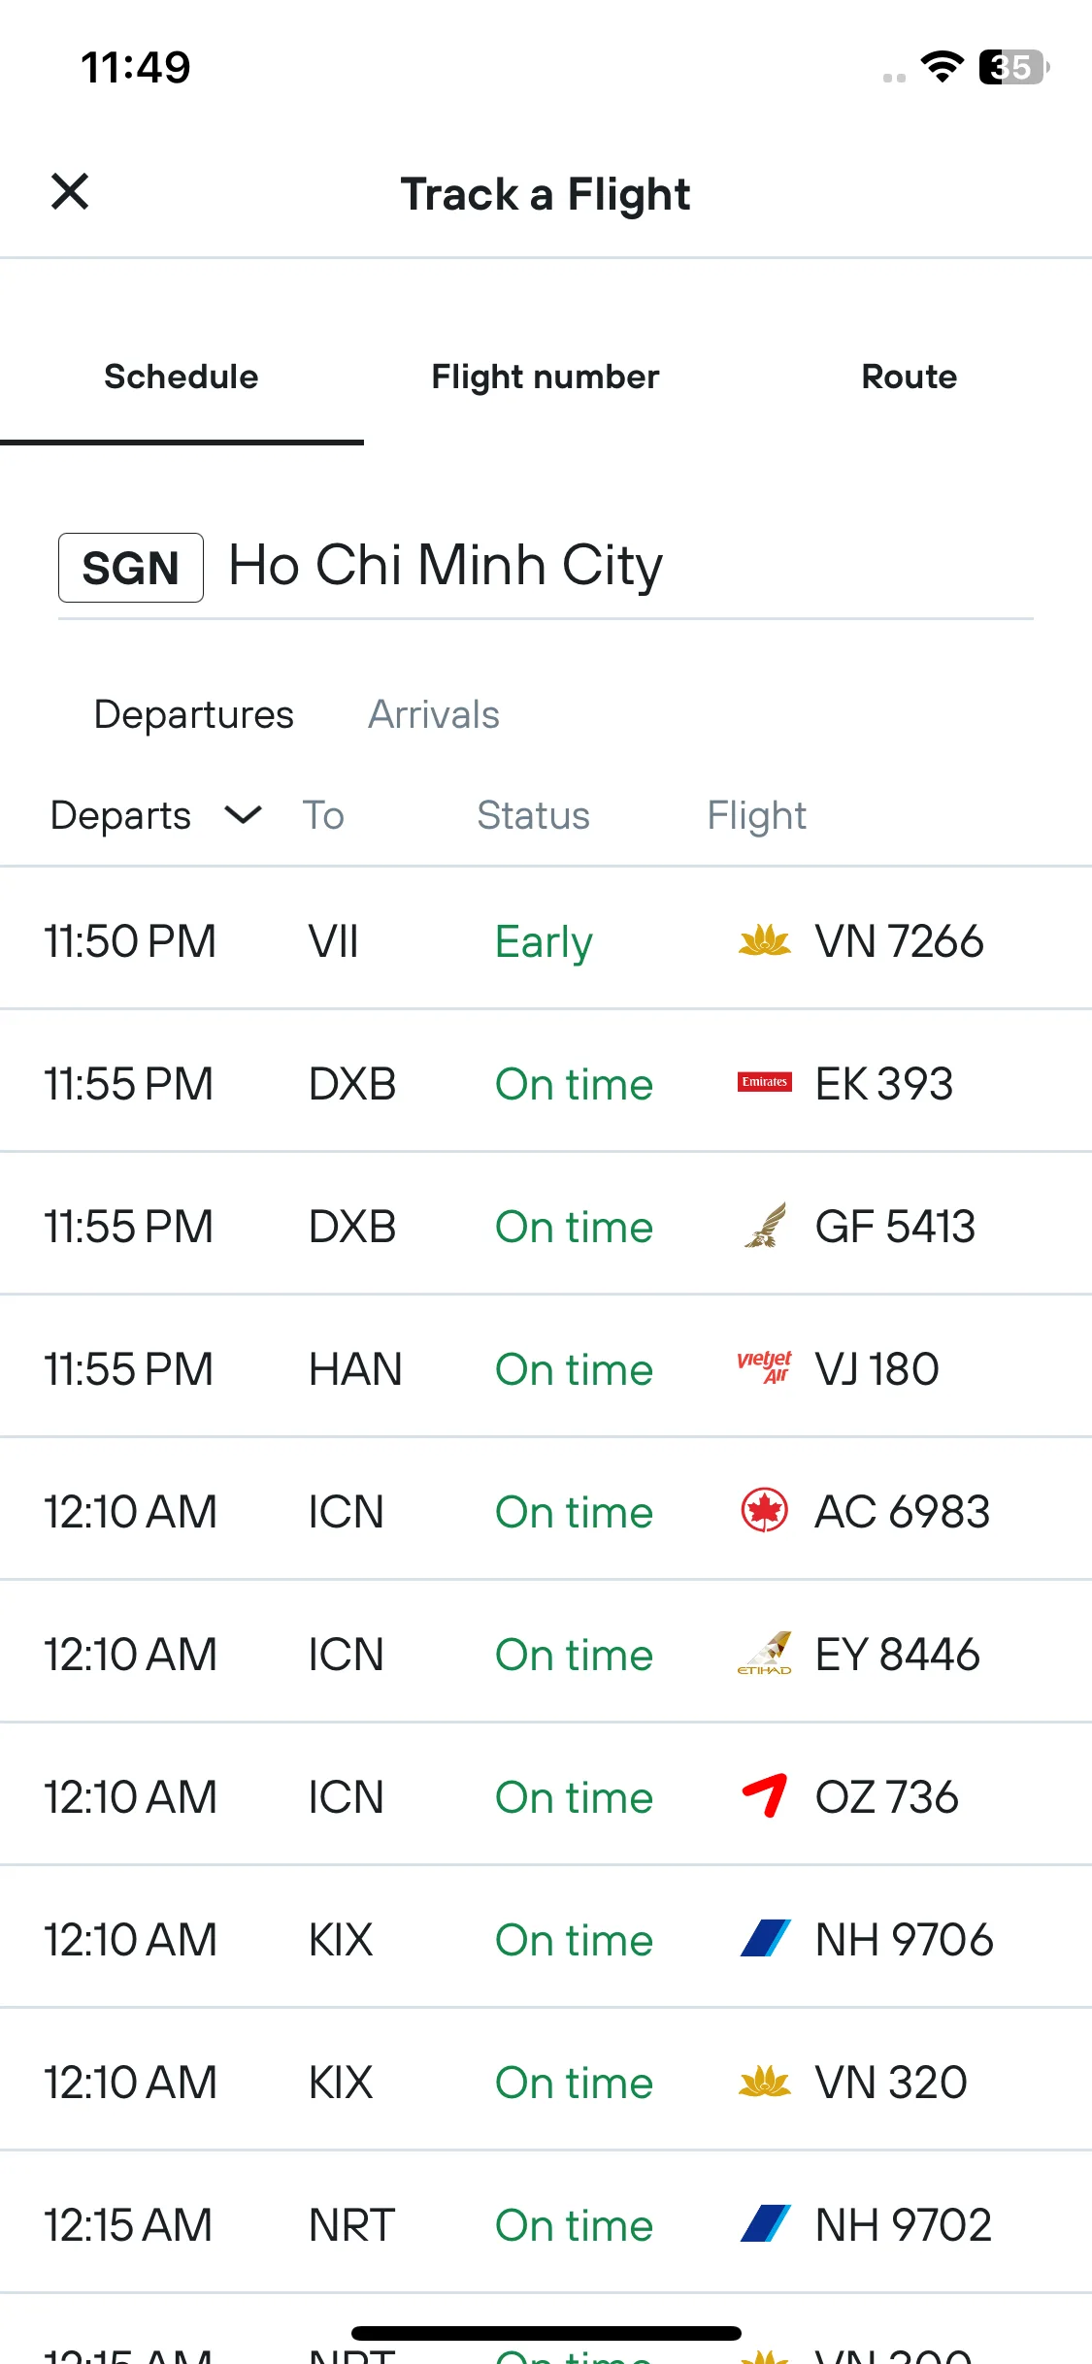Tap the Etihad logo beside EY 8446
Image resolution: width=1092 pixels, height=2364 pixels.
pyautogui.click(x=764, y=1654)
